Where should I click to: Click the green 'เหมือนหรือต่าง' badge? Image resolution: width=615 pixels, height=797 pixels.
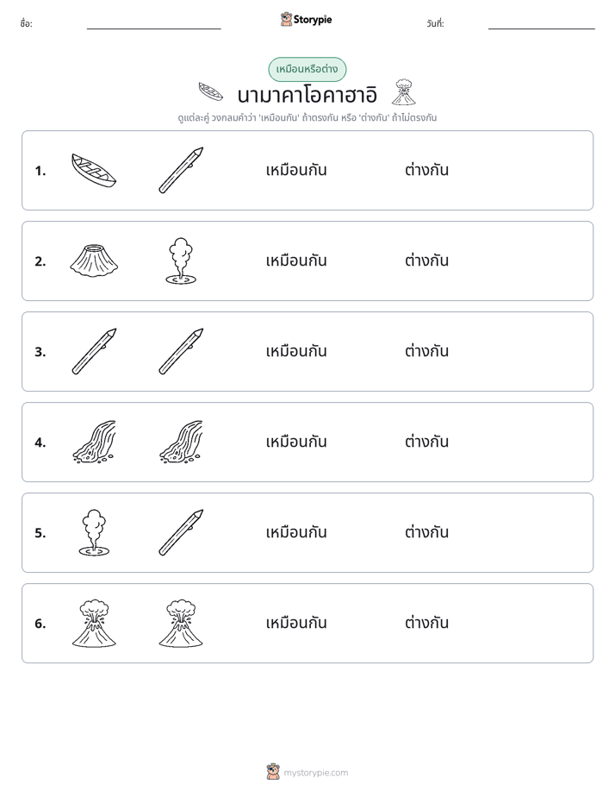(307, 69)
